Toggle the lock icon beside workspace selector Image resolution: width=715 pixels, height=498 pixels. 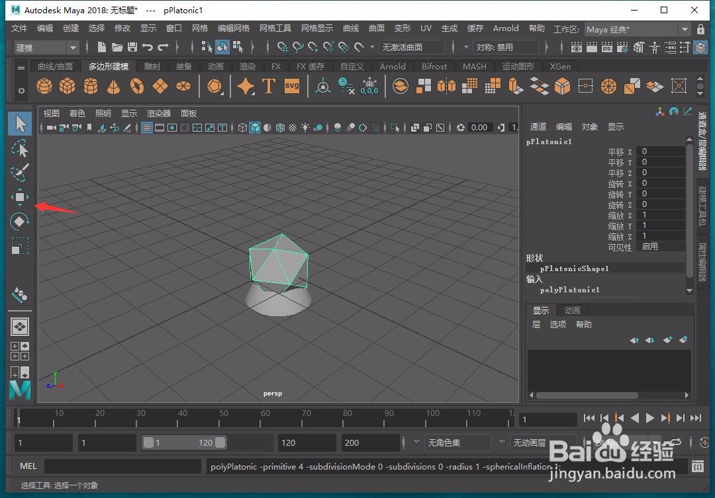[700, 29]
